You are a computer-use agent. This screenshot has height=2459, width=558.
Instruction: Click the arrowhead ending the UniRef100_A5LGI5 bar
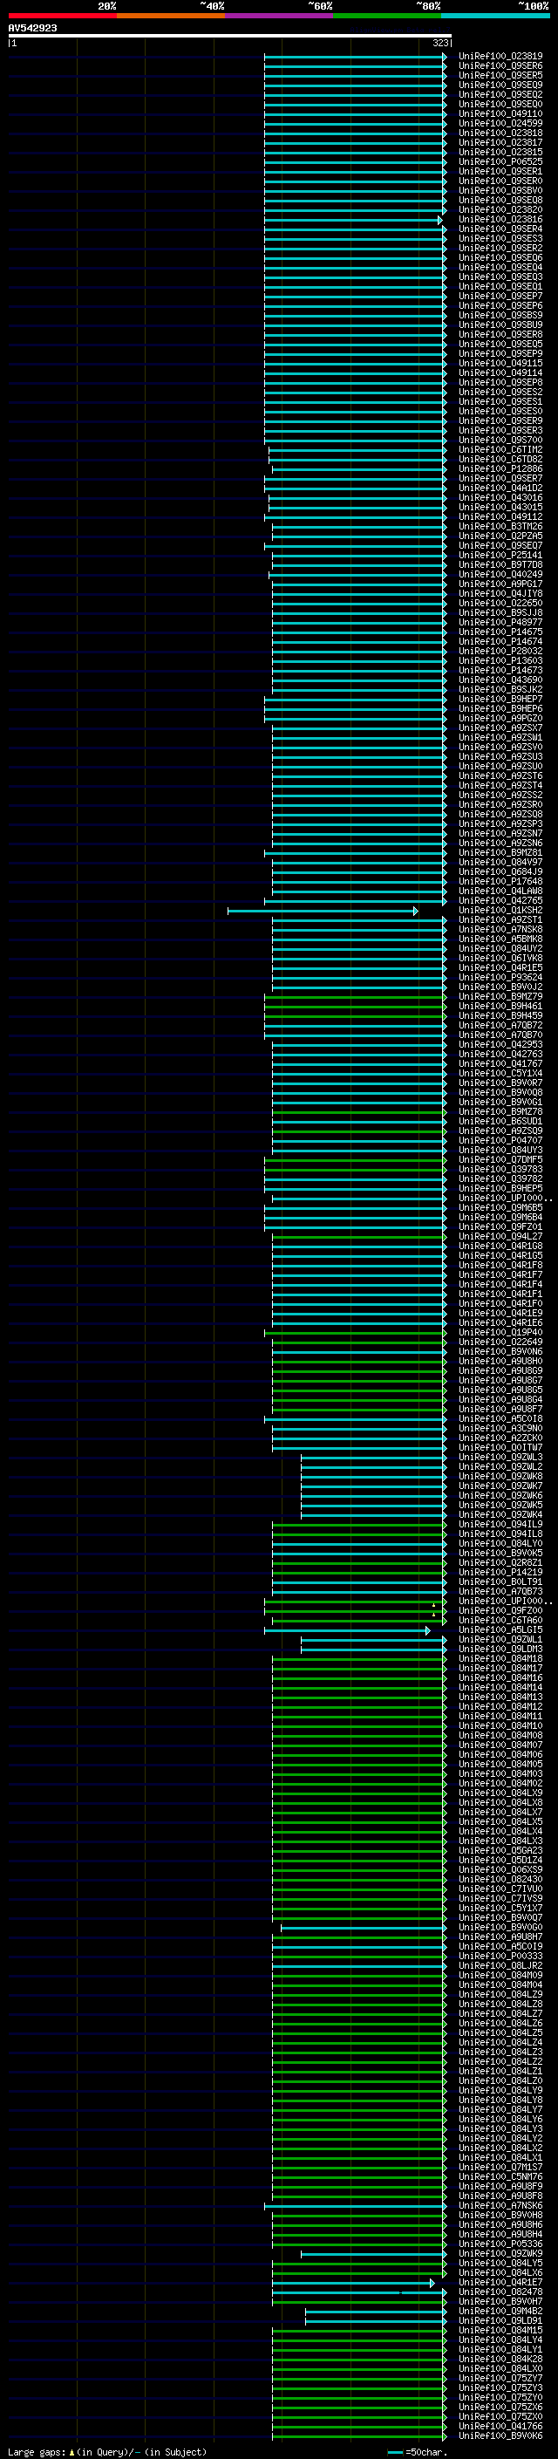coord(427,1630)
